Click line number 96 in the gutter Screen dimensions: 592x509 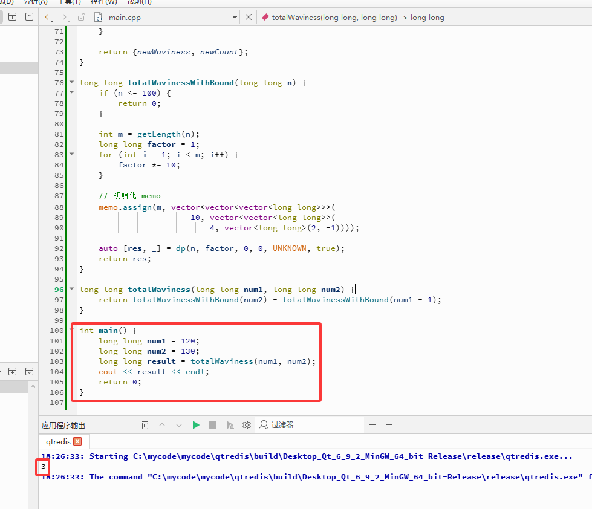[x=59, y=290]
